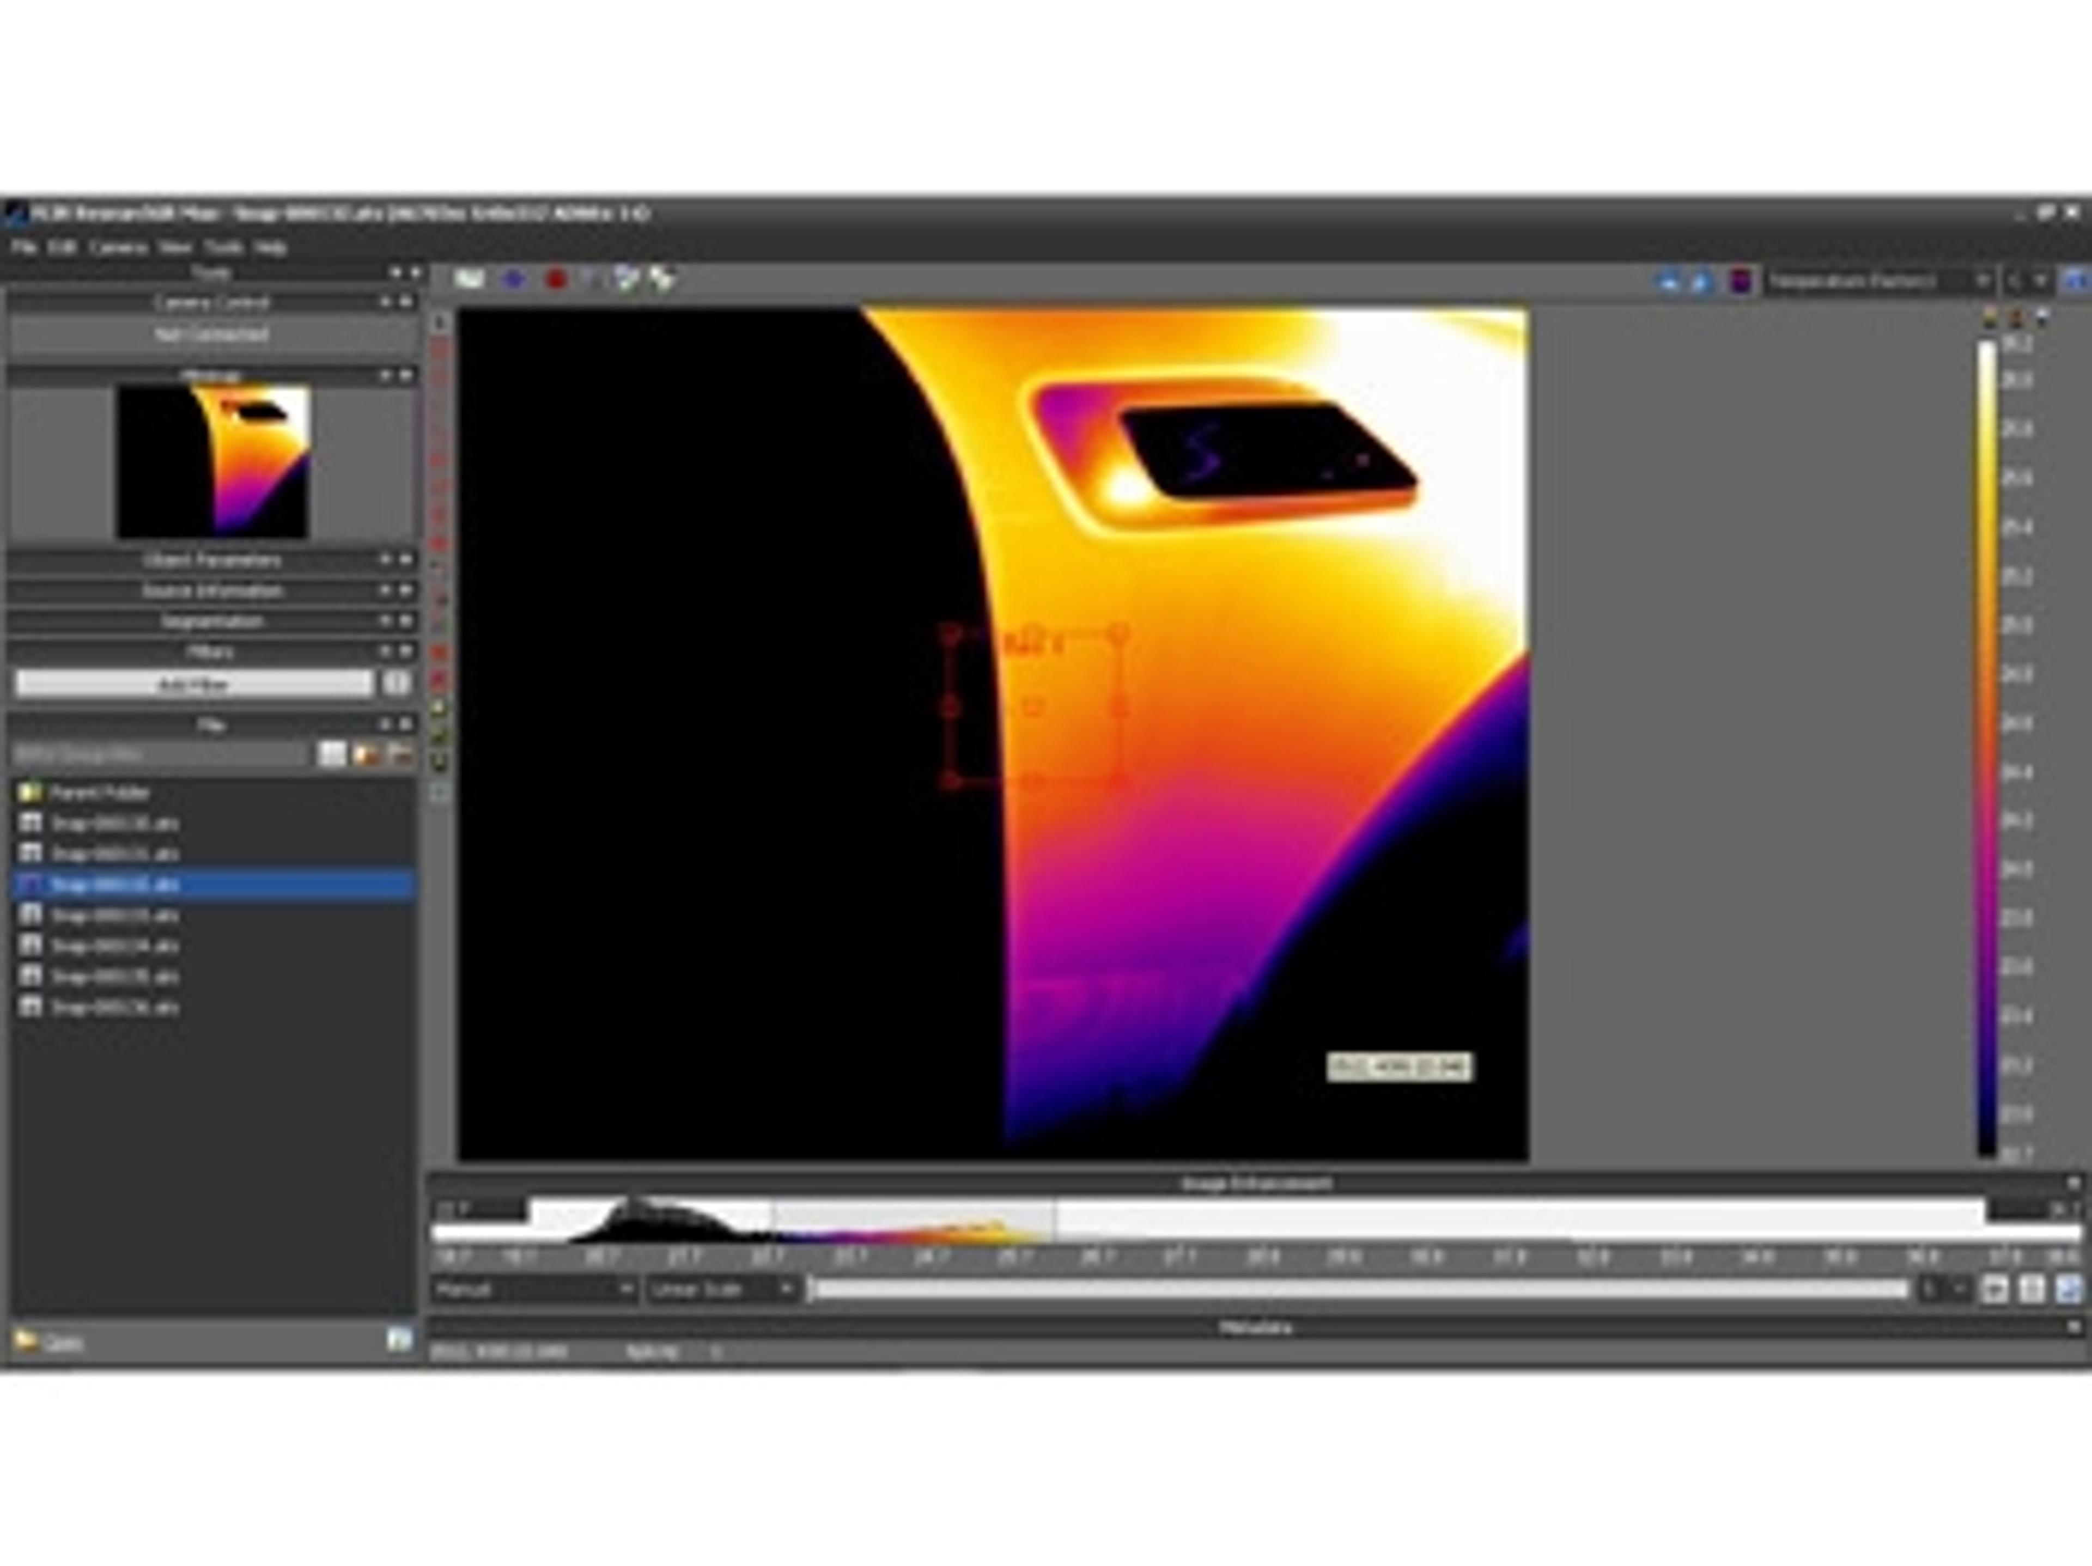This screenshot has width=2092, height=1566.
Task: Open the Linear Scale dropdown
Action: point(722,1289)
